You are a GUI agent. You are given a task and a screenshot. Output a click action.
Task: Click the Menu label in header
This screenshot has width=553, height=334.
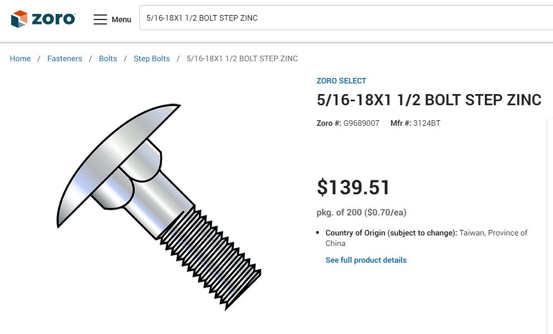(121, 19)
